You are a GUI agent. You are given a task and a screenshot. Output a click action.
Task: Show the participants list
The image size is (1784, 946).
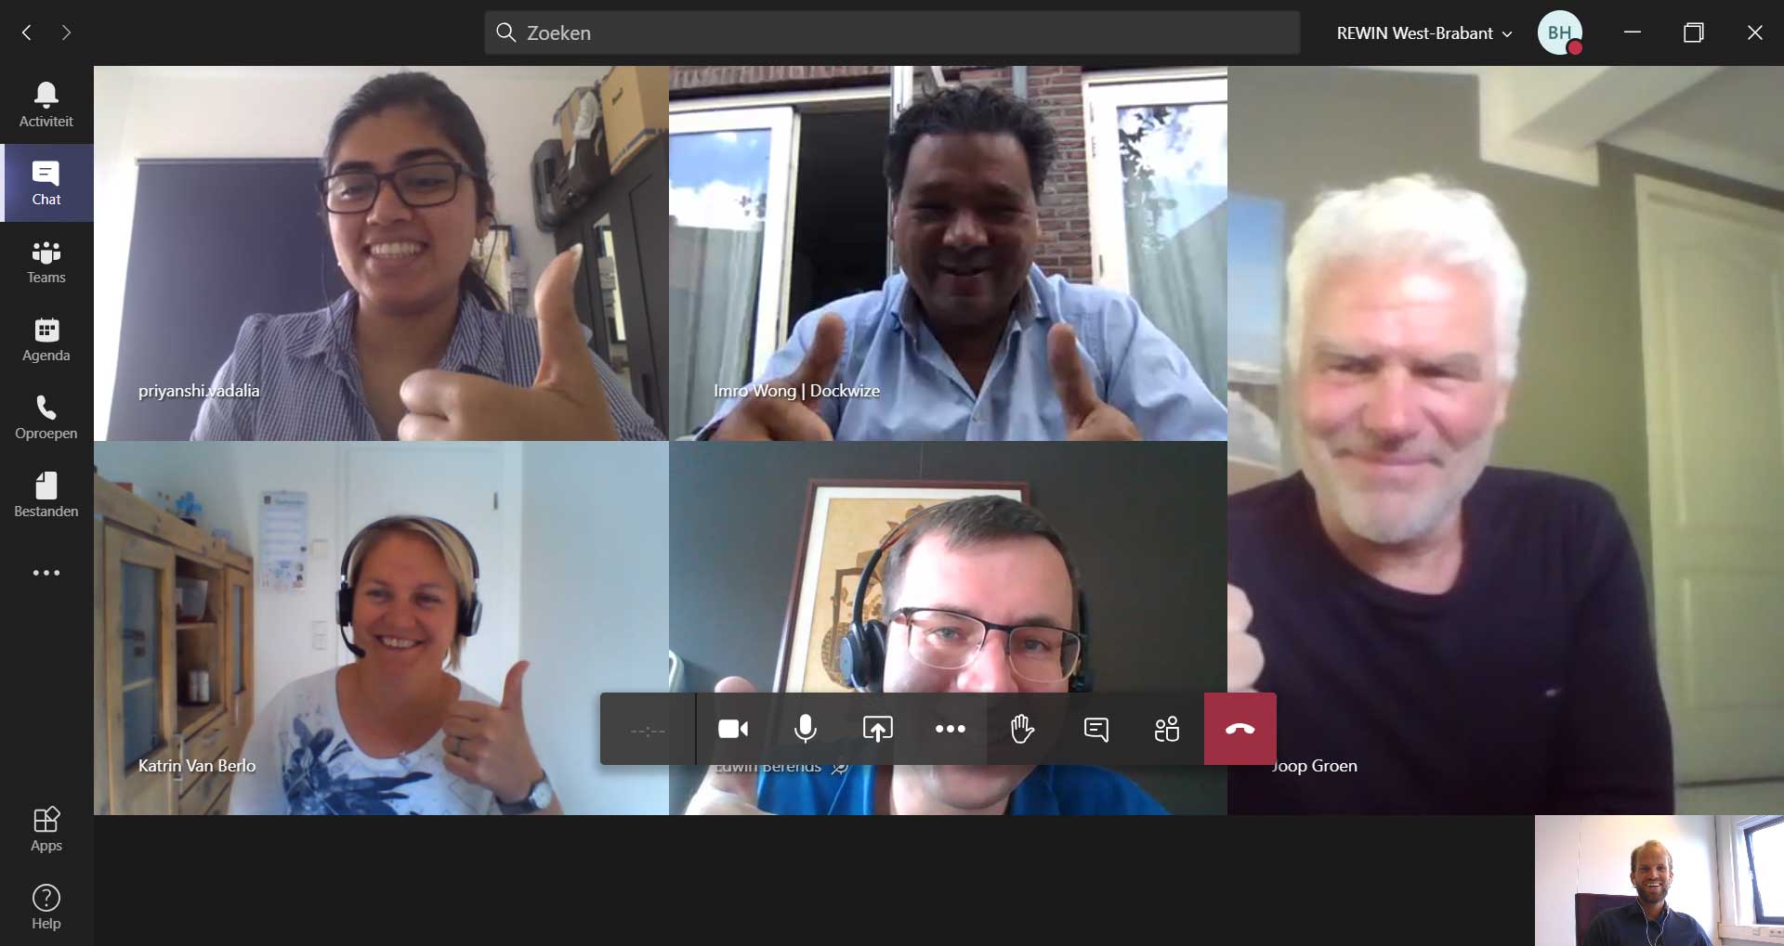[1167, 729]
